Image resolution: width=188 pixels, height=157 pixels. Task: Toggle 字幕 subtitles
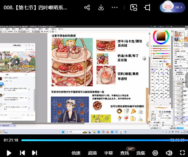(x=108, y=153)
